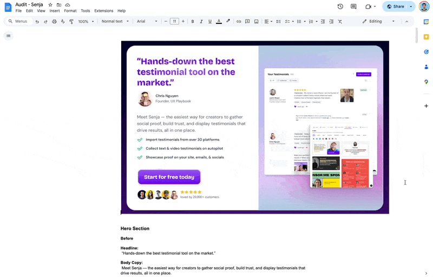Increase the font size
The width and height of the screenshot is (433, 279).
[183, 21]
